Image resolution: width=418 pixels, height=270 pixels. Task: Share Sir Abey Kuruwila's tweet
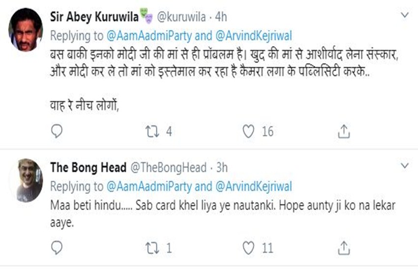click(344, 131)
